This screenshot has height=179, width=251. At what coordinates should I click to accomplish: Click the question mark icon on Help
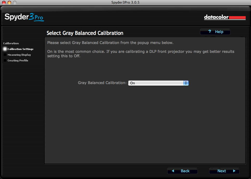(x=210, y=31)
